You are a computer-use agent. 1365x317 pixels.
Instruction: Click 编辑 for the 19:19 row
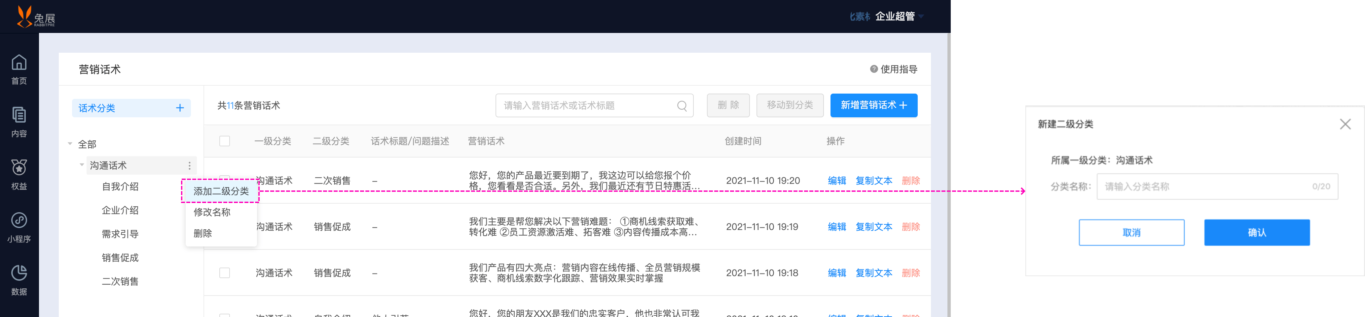[837, 227]
